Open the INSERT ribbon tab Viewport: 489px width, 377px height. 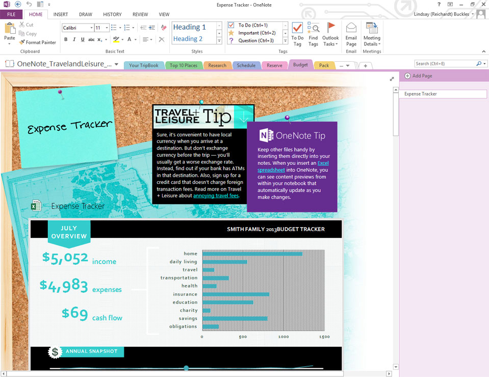coord(60,15)
